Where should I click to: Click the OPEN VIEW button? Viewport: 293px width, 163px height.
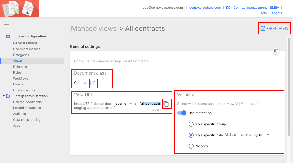click(x=274, y=28)
